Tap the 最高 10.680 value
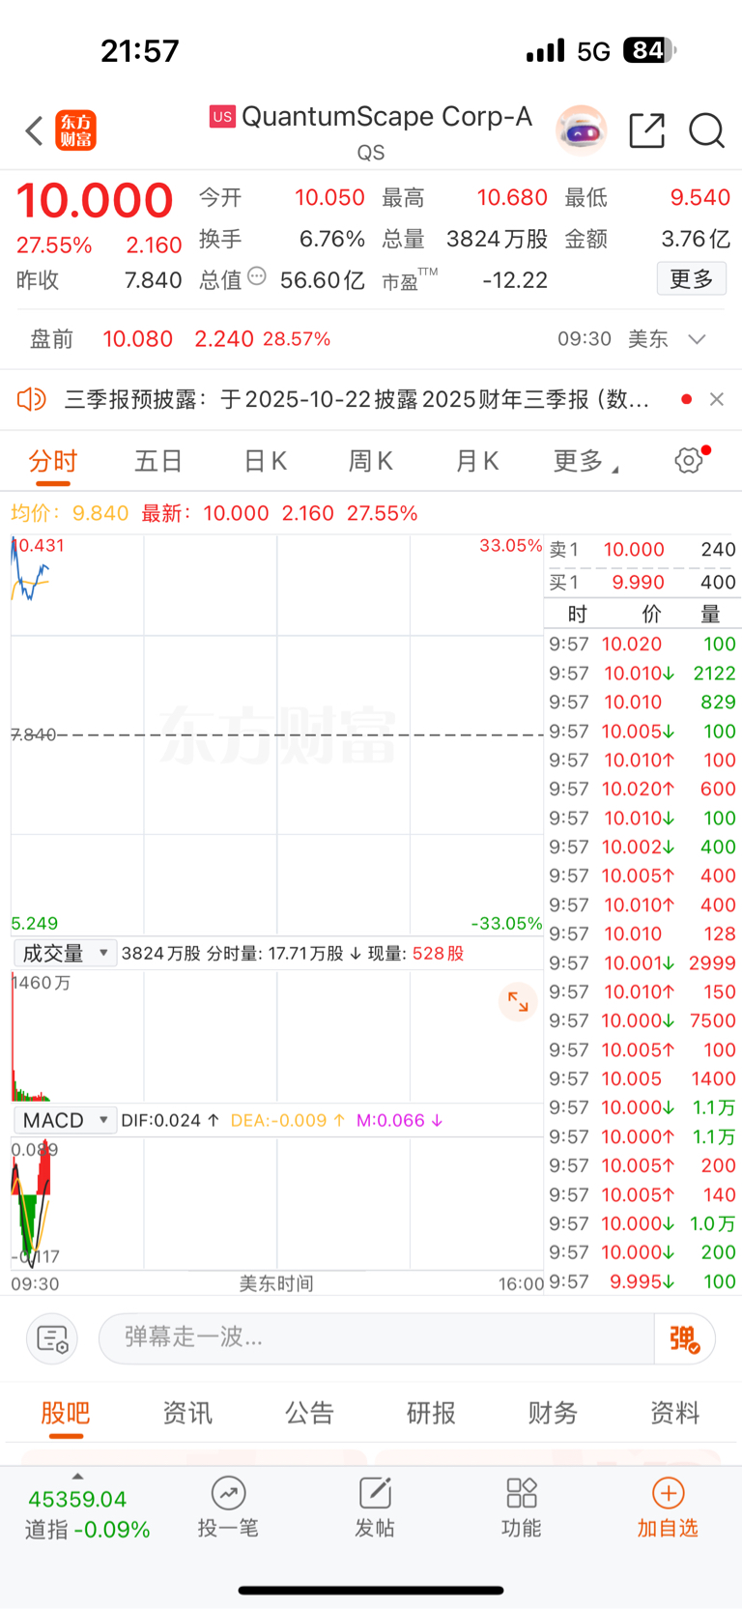 pyautogui.click(x=512, y=198)
